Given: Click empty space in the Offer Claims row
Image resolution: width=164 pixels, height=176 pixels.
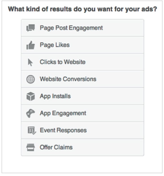Looking at the screenshot, I should coord(108,147).
